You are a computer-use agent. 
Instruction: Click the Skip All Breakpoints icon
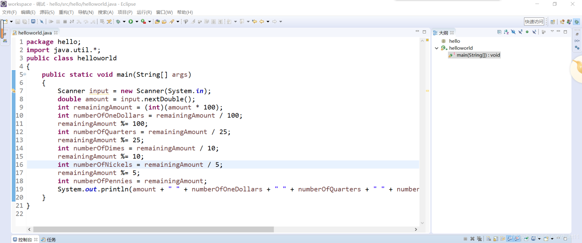(42, 22)
